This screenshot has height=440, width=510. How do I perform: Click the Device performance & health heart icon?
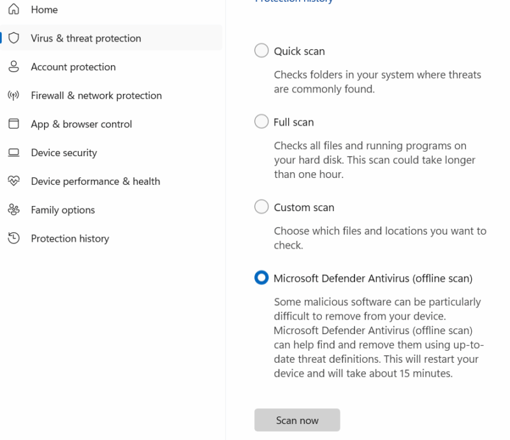13,181
